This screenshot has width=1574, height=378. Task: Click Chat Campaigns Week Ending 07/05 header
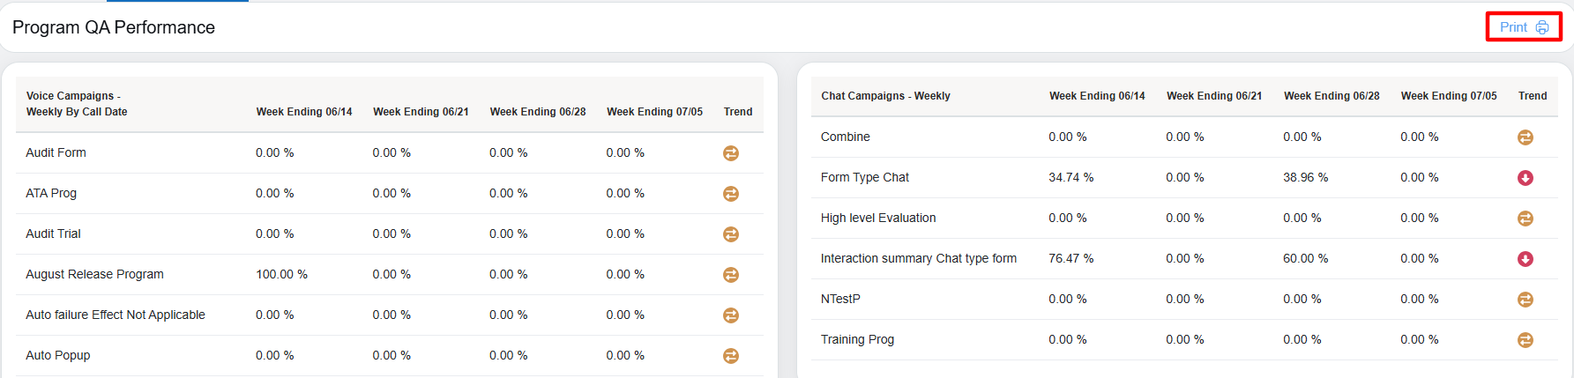point(1449,96)
